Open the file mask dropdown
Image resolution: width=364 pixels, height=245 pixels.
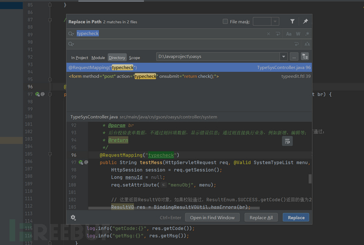click(275, 22)
